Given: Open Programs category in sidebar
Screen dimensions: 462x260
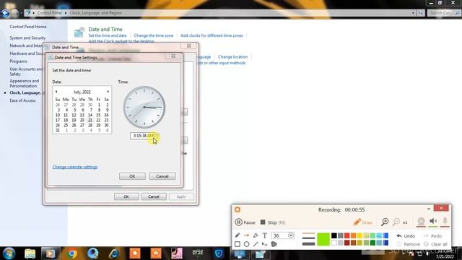Looking at the screenshot, I should pos(18,61).
